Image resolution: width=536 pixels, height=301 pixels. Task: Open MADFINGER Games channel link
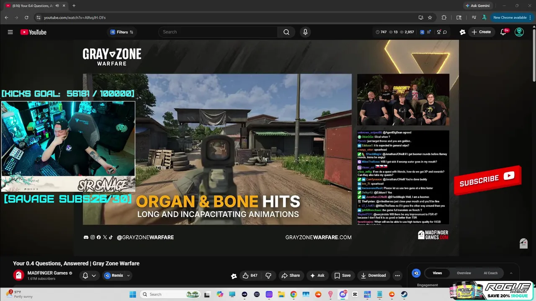click(47, 273)
